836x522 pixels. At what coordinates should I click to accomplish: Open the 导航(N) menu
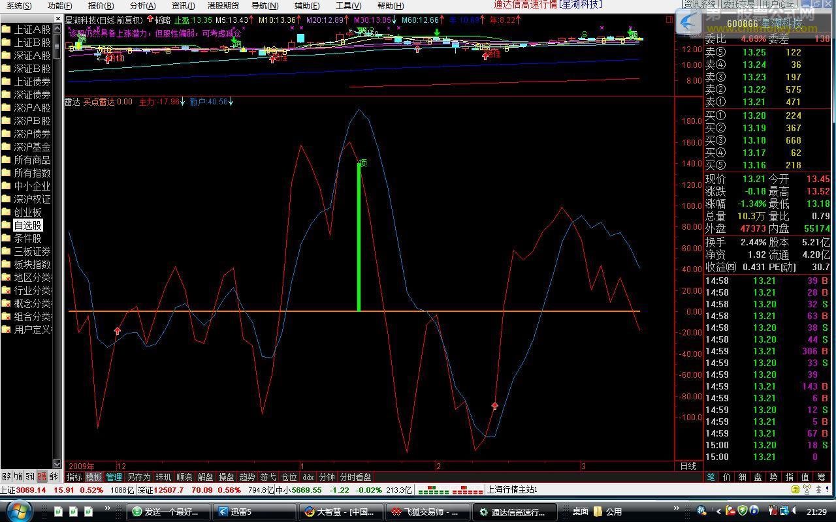click(265, 6)
